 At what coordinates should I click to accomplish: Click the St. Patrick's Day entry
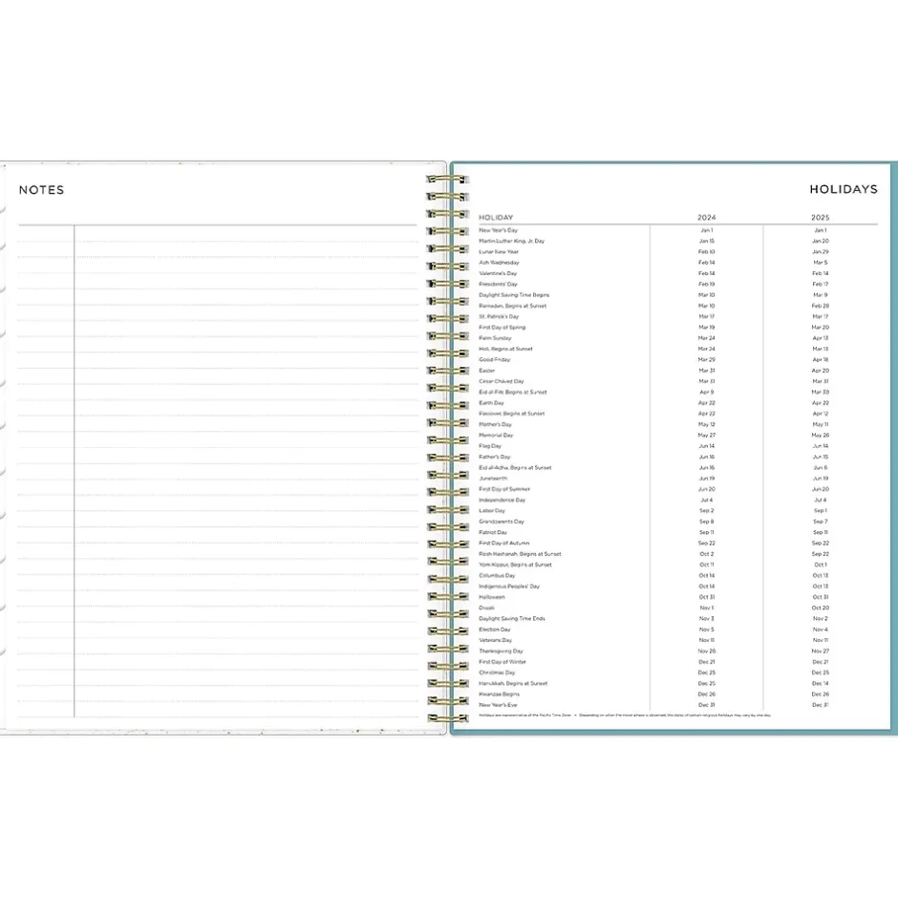click(499, 316)
